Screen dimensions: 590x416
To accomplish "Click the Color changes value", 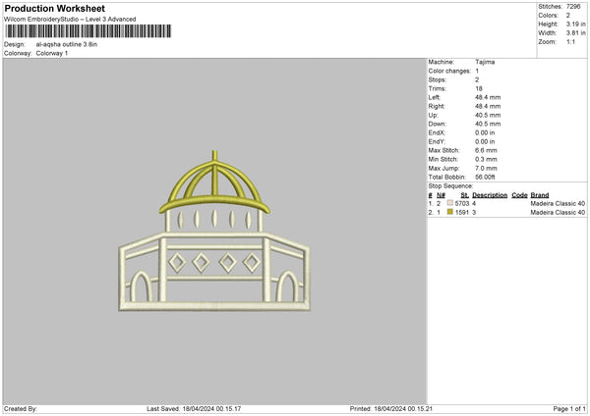I will point(477,71).
